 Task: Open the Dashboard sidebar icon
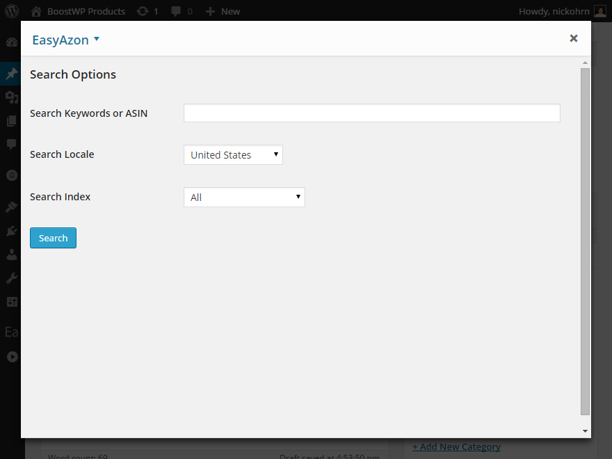pyautogui.click(x=12, y=42)
